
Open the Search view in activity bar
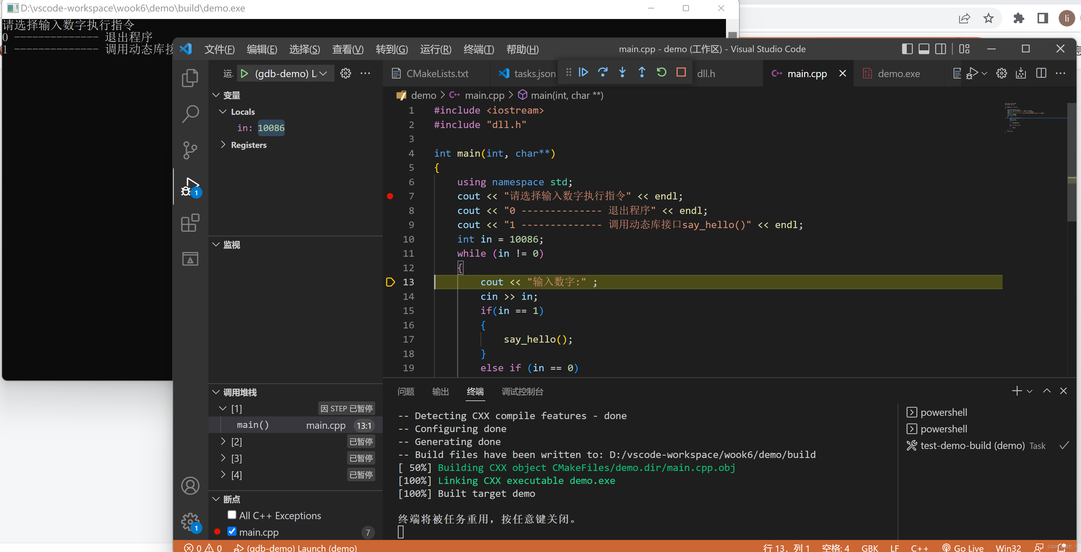coord(190,114)
